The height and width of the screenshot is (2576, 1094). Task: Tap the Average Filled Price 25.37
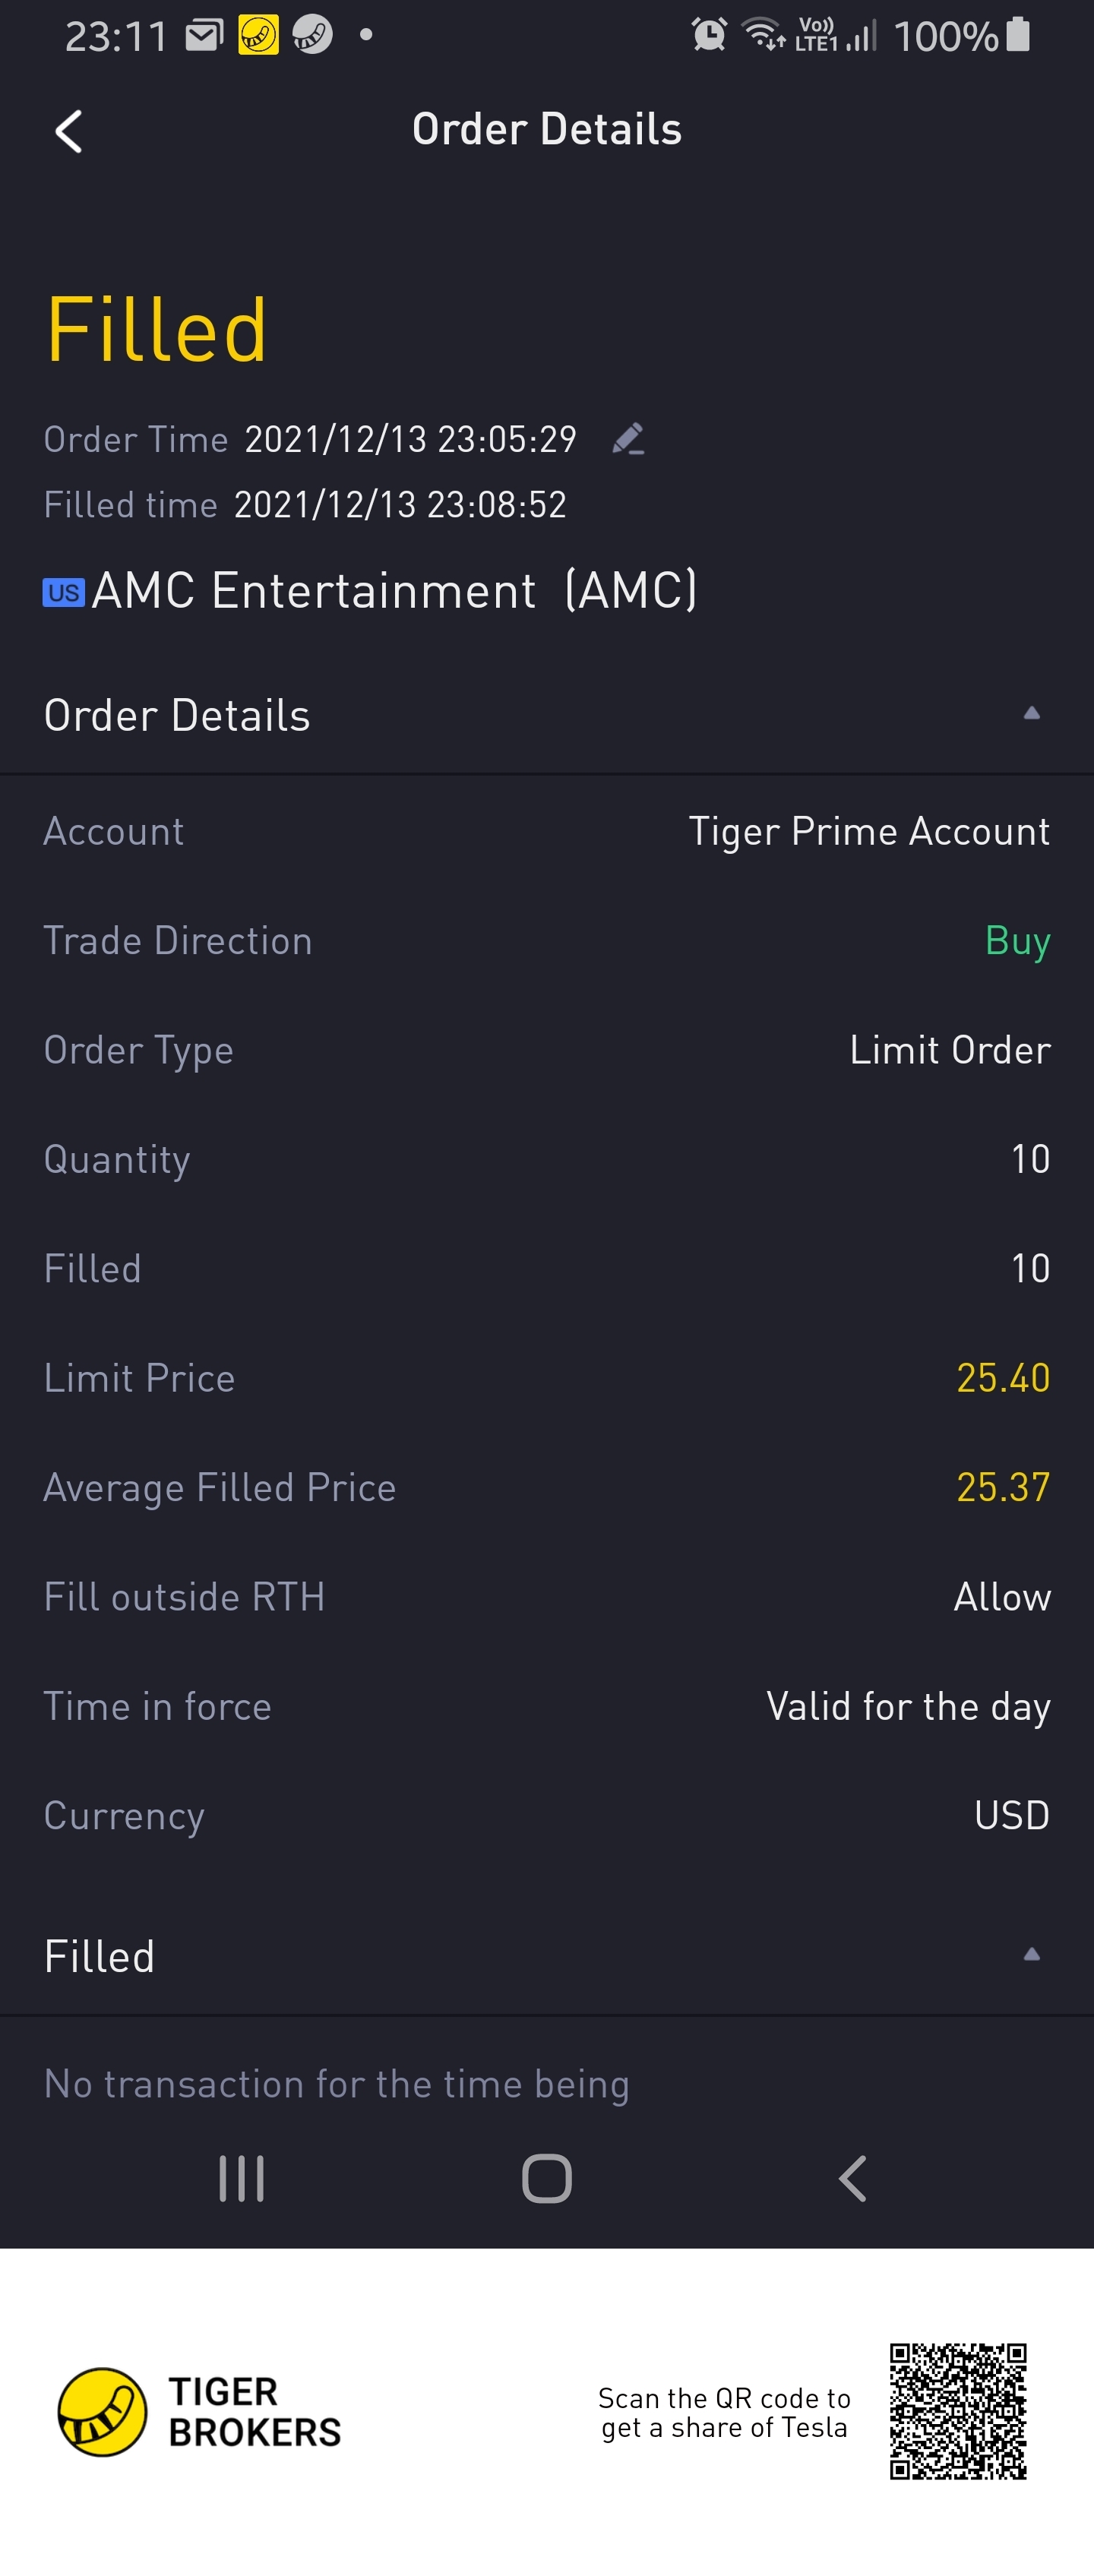[x=1003, y=1487]
